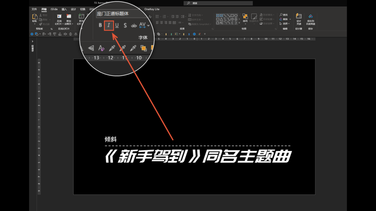Open 设计灵感 Design Ideas
The width and height of the screenshot is (376, 211).
[298, 19]
